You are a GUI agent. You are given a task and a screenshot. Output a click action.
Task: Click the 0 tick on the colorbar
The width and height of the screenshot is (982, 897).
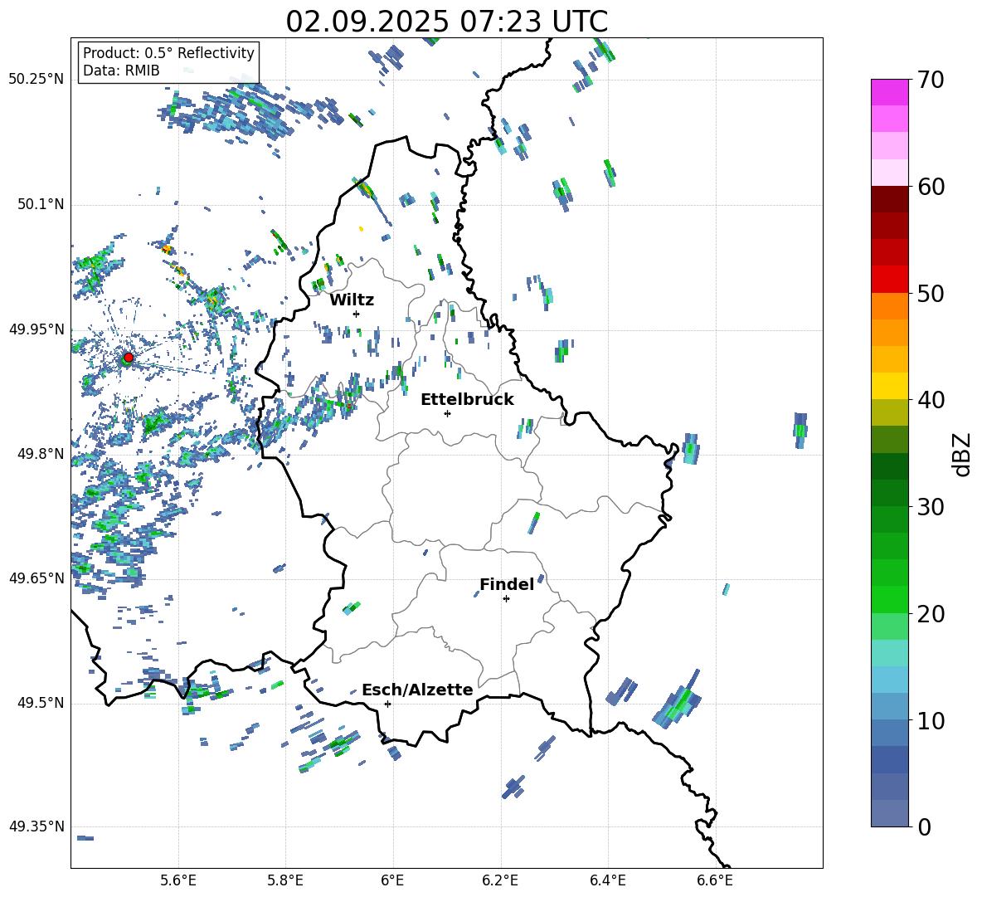(x=924, y=827)
